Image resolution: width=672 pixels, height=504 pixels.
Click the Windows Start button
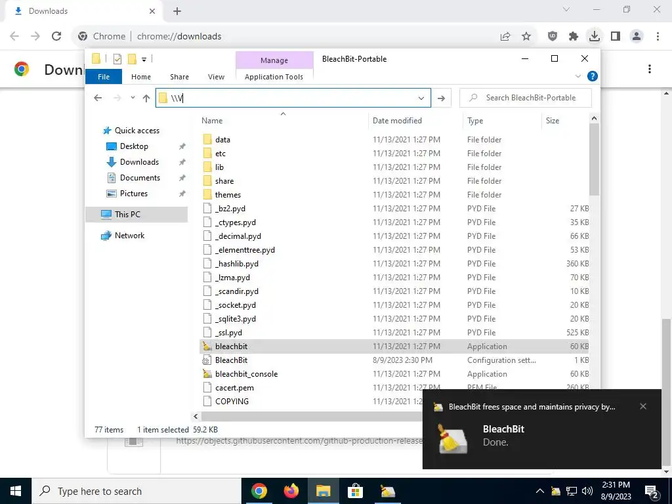16,491
